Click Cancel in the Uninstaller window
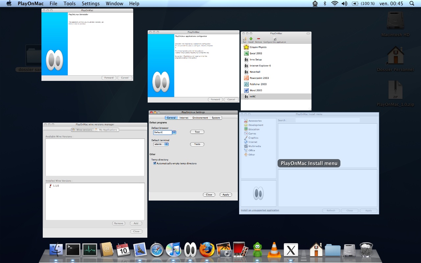 [125, 78]
